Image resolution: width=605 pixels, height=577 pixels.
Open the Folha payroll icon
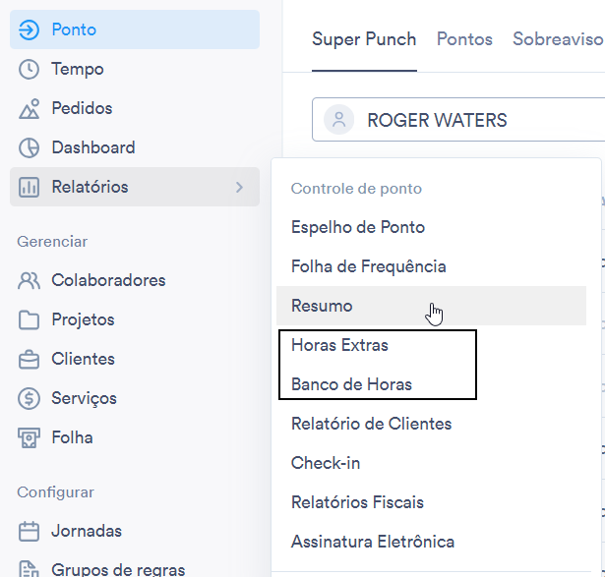pyautogui.click(x=29, y=437)
